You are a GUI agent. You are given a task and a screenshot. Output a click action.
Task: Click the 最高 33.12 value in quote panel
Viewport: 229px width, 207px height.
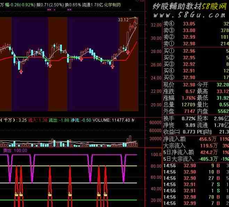(x=223, y=91)
